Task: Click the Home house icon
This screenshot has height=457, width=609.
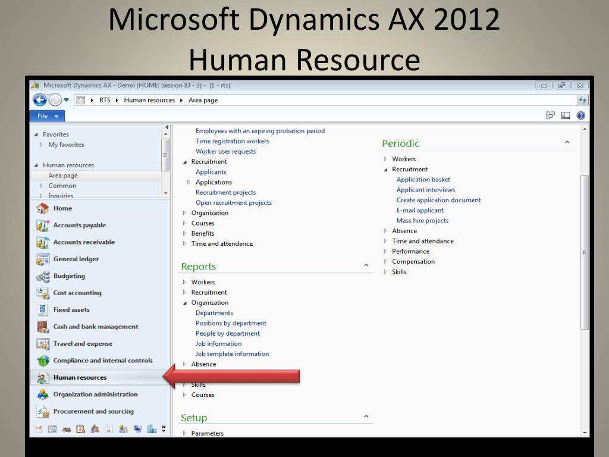Action: pyautogui.click(x=42, y=208)
